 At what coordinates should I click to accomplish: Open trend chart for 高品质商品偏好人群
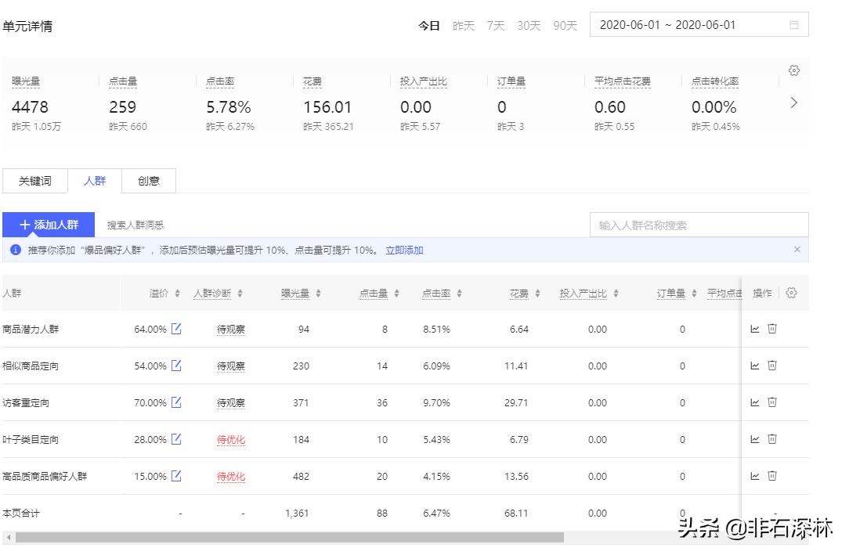pyautogui.click(x=755, y=476)
